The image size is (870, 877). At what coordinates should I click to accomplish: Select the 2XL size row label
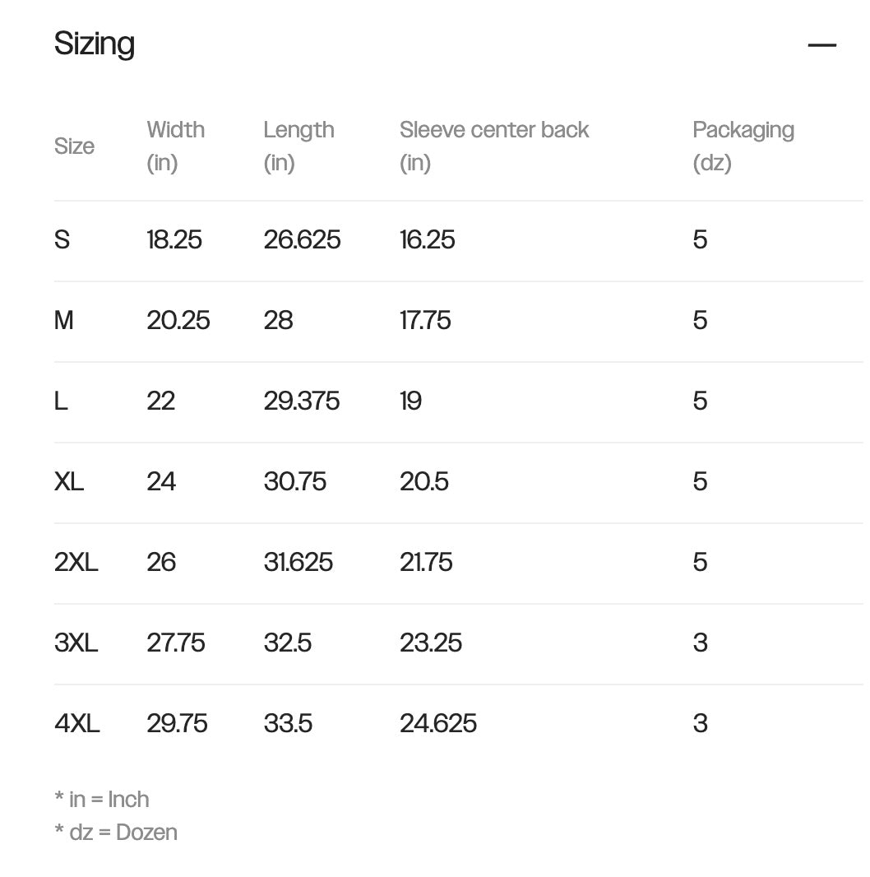click(x=76, y=563)
